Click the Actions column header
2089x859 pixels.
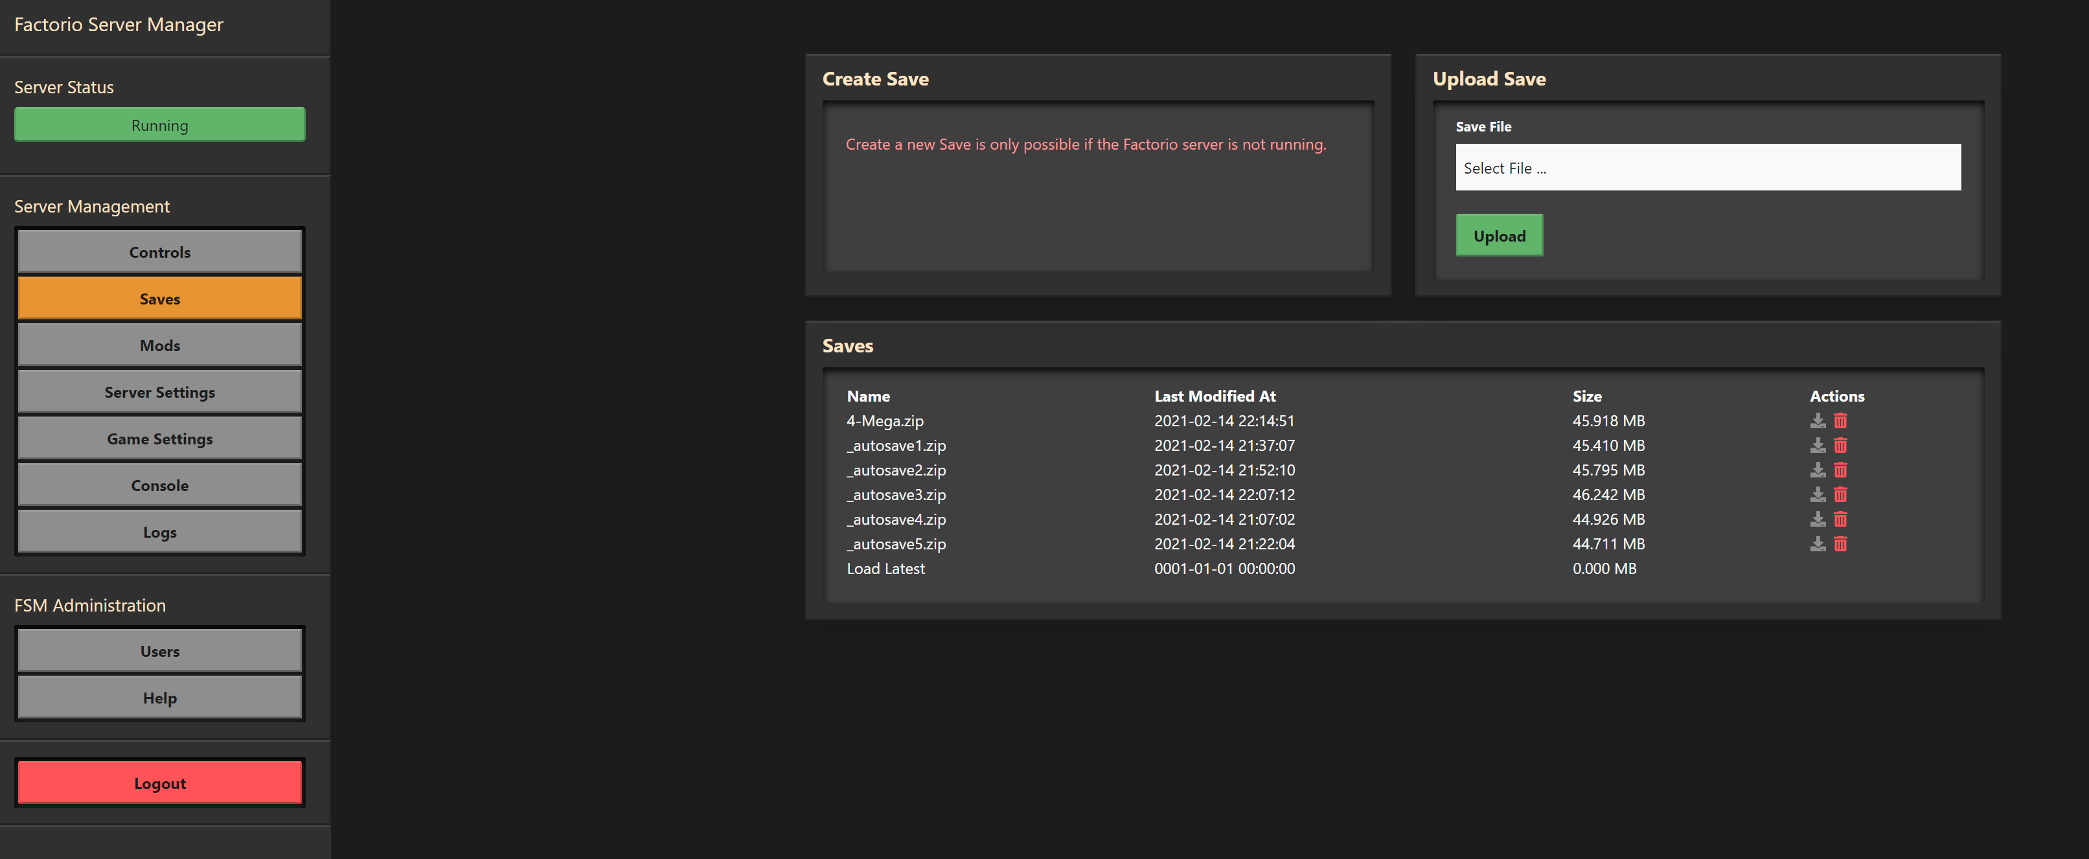(x=1837, y=396)
